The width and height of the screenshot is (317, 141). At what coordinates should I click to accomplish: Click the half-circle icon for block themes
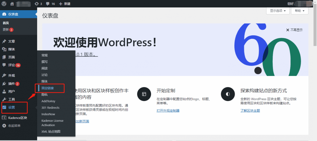pyautogui.click(x=228, y=94)
